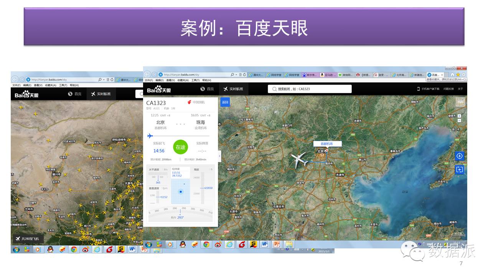
Task: Open the home icon in the right browser toolbar
Action: coord(453,74)
